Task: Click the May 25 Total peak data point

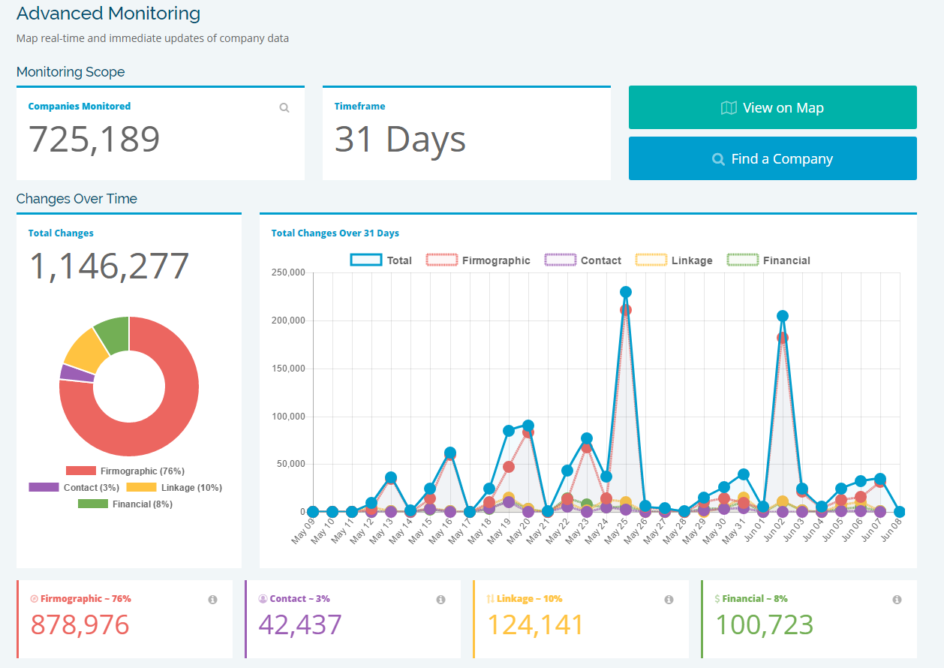Action: pos(626,292)
